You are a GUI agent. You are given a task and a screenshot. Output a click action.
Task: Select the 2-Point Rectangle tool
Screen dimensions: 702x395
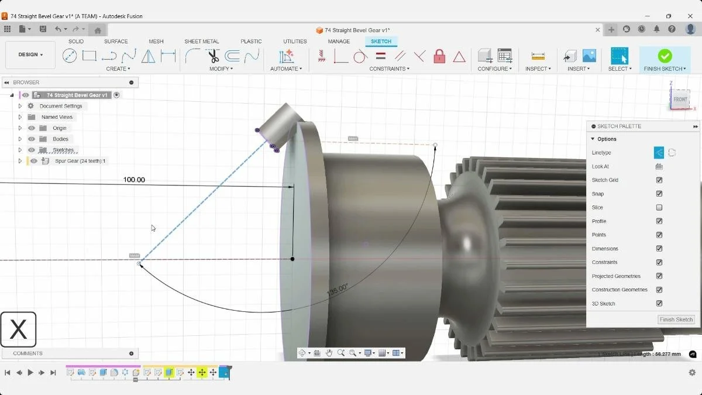coord(90,56)
